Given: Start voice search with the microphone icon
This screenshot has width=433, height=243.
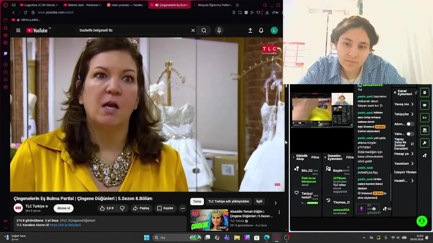Looking at the screenshot, I should [x=219, y=30].
